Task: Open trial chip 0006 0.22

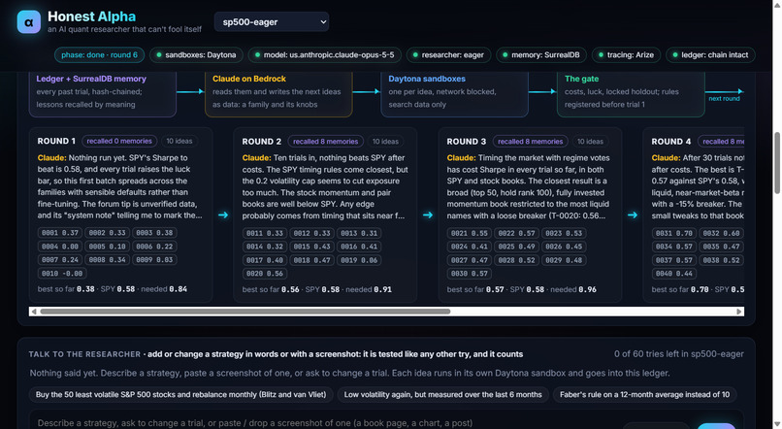Action: (x=154, y=247)
